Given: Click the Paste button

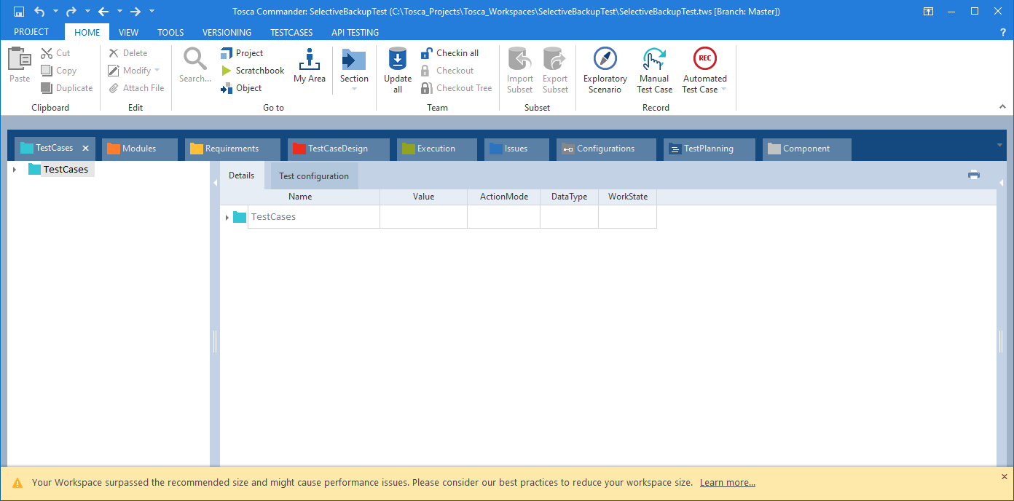Looking at the screenshot, I should (20, 66).
